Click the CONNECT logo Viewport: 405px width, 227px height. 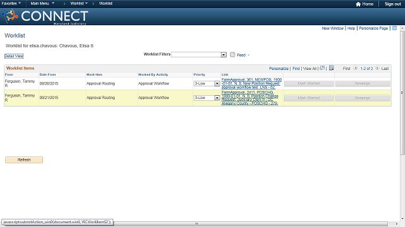(x=45, y=16)
